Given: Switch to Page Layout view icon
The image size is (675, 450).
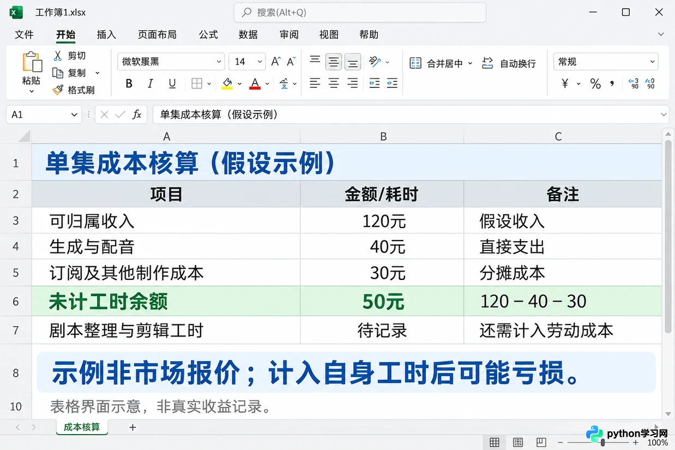Looking at the screenshot, I should [x=518, y=442].
